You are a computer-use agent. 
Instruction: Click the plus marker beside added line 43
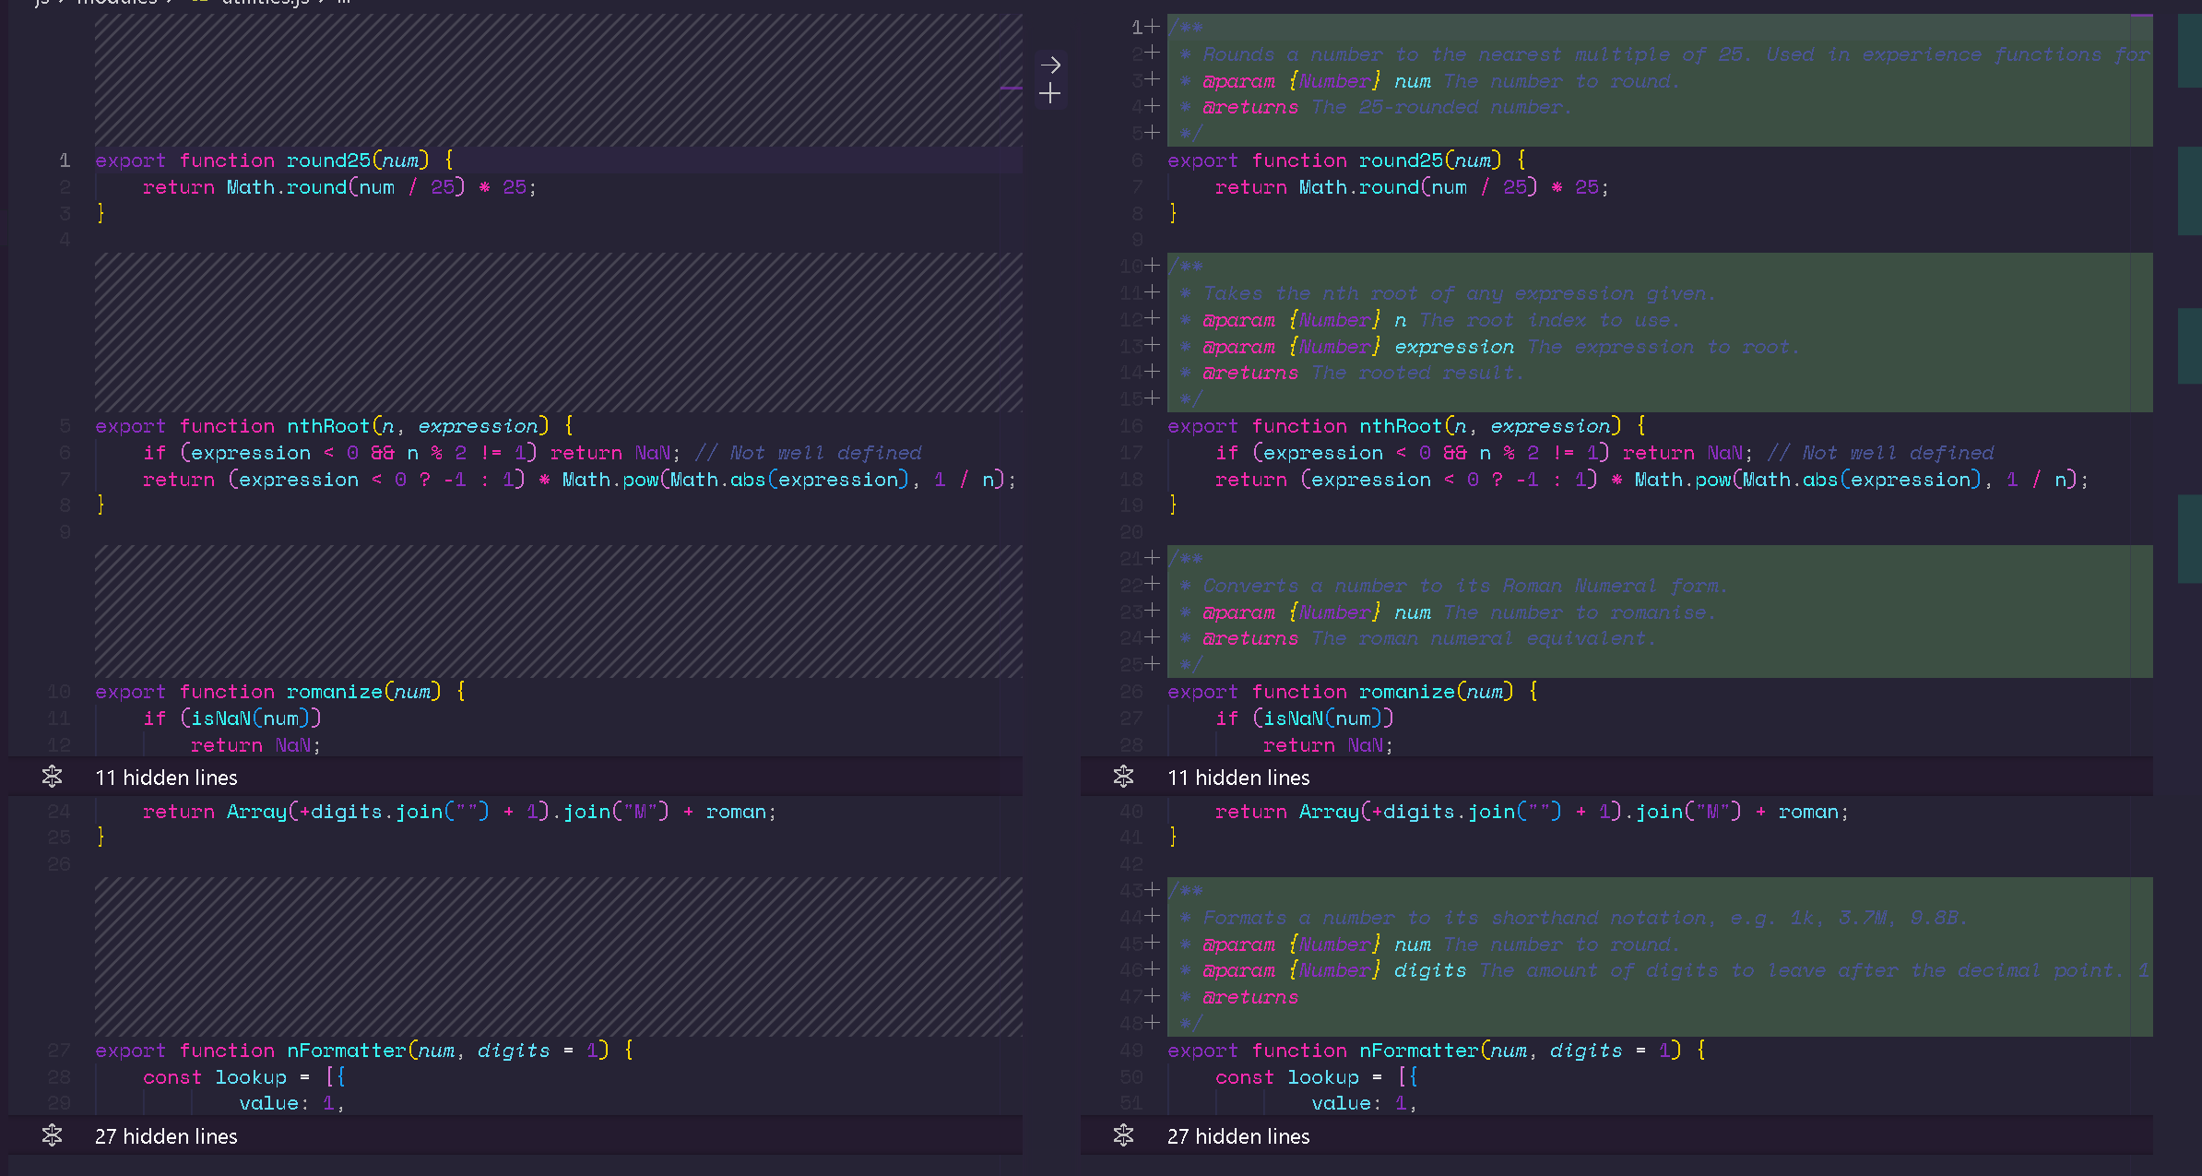pos(1153,890)
